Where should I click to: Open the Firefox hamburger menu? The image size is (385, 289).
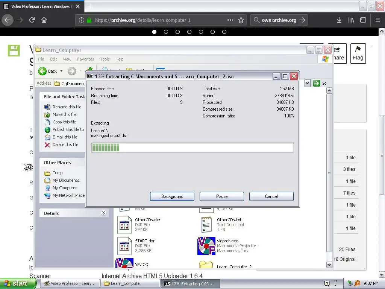(x=377, y=20)
